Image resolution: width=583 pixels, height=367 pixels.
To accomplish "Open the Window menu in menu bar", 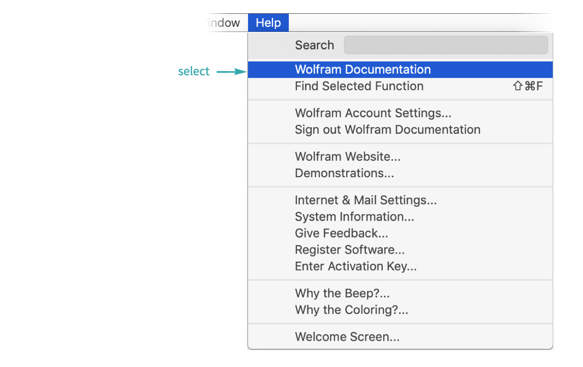I will click(x=222, y=23).
